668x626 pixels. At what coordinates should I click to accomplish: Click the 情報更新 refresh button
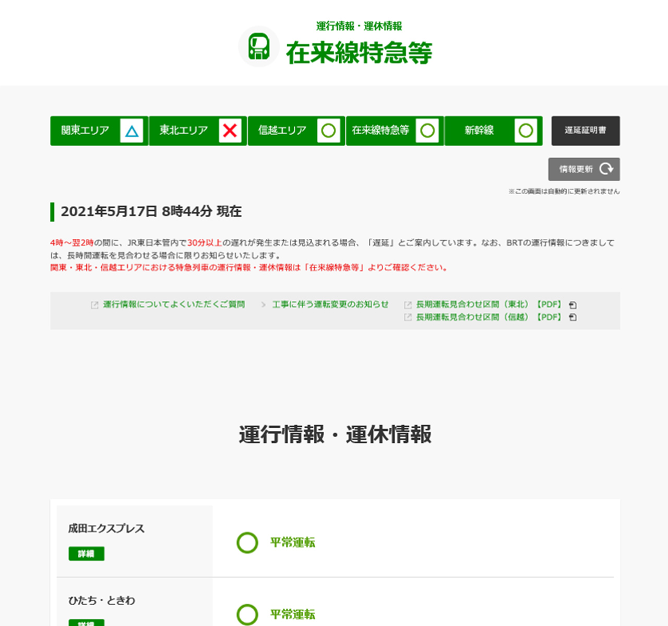click(x=584, y=169)
